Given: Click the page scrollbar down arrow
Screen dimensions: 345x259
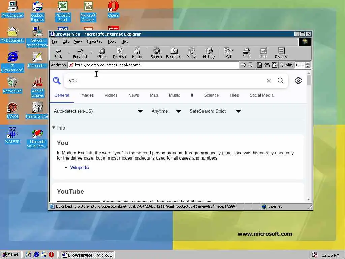Looking at the screenshot, I should tap(309, 199).
